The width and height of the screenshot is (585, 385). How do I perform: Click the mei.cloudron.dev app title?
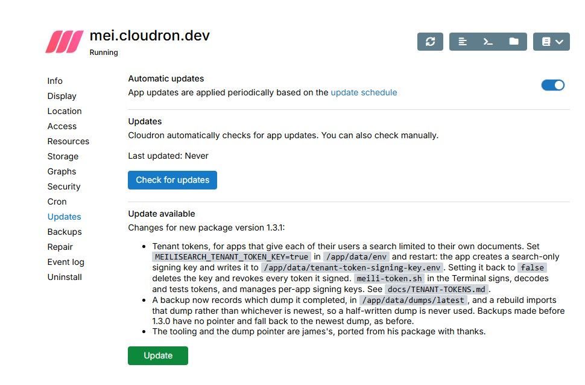click(x=150, y=36)
